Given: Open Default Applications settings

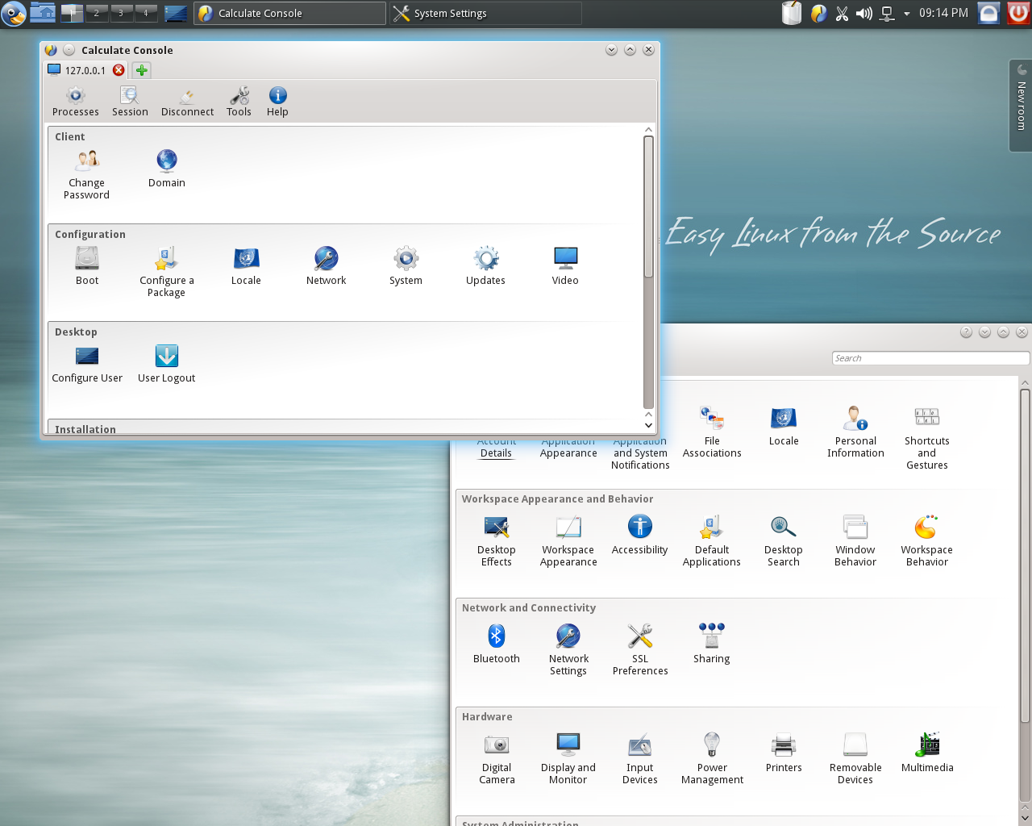Looking at the screenshot, I should point(712,541).
